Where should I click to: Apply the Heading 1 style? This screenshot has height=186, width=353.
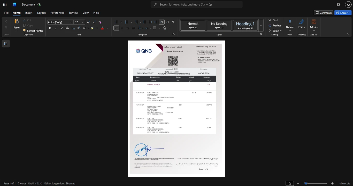[x=245, y=25]
